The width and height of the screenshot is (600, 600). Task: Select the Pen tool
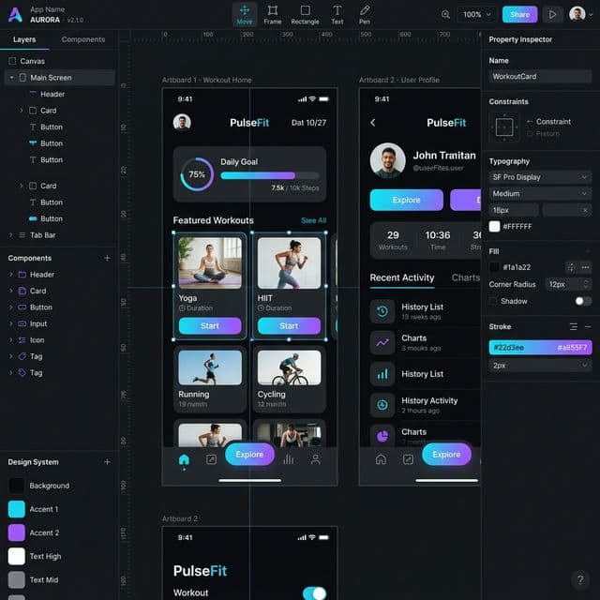(365, 15)
